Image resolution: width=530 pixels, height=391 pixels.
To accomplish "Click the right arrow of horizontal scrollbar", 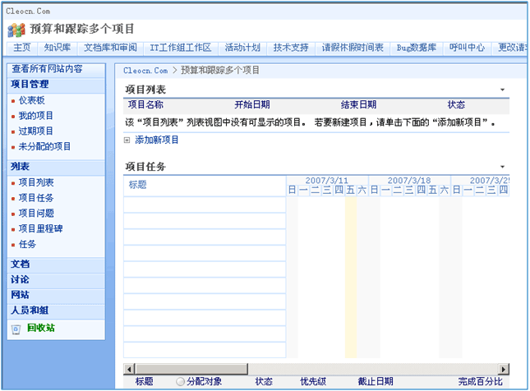I will tap(504, 367).
